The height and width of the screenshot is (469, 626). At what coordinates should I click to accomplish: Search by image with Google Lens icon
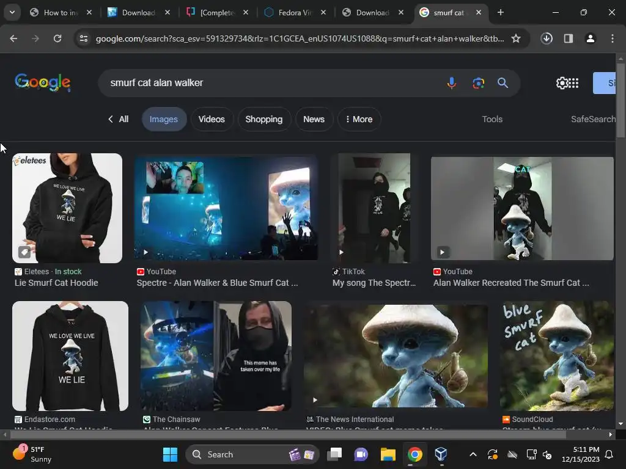click(478, 82)
